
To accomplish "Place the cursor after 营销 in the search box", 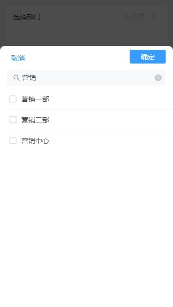I will tap(36, 78).
